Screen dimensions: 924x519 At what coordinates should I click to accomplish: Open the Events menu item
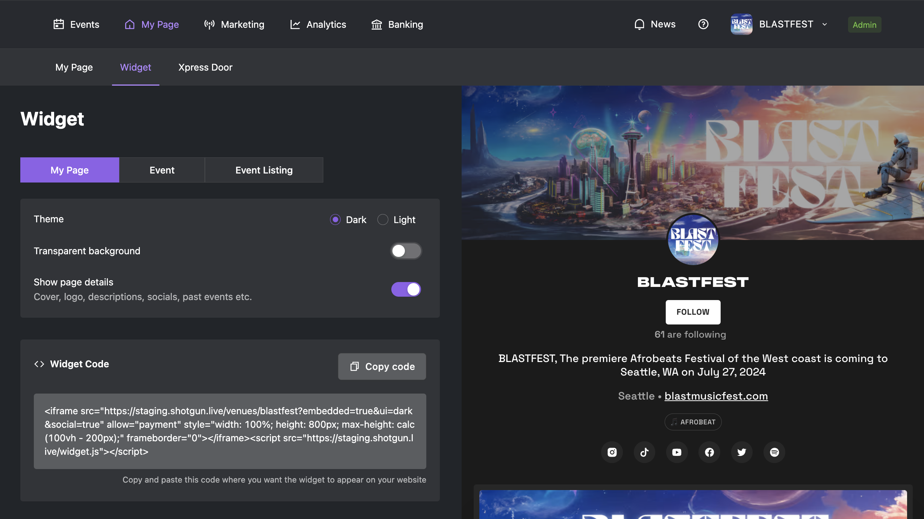coord(76,24)
